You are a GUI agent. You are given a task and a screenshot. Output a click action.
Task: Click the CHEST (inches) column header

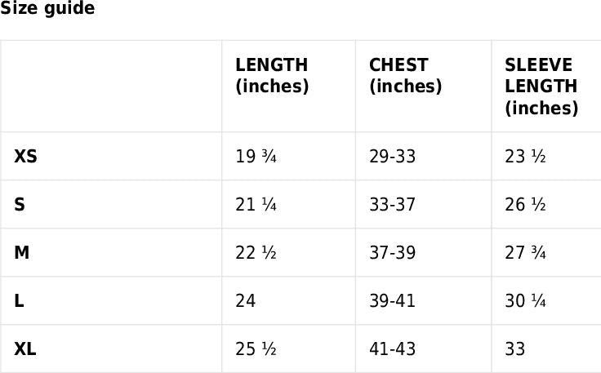click(x=405, y=75)
